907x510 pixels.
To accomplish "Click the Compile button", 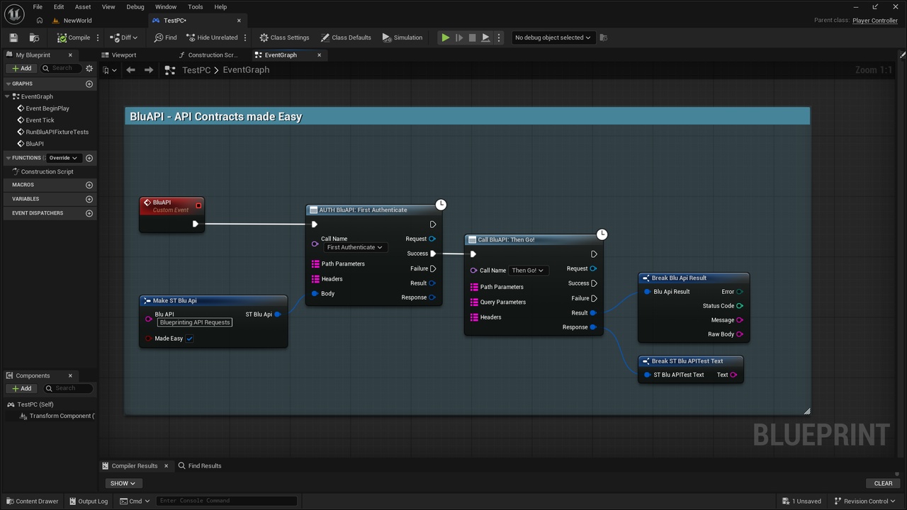I will (x=74, y=38).
